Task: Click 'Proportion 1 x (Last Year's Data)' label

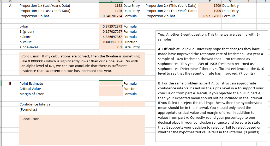Action: (45, 5)
